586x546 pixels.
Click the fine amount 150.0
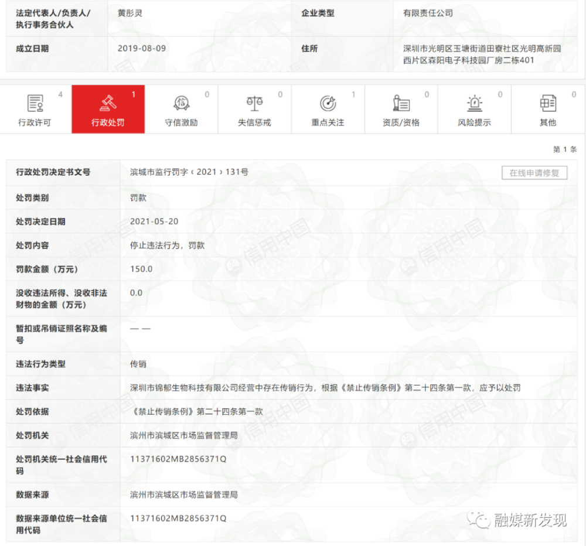[141, 269]
